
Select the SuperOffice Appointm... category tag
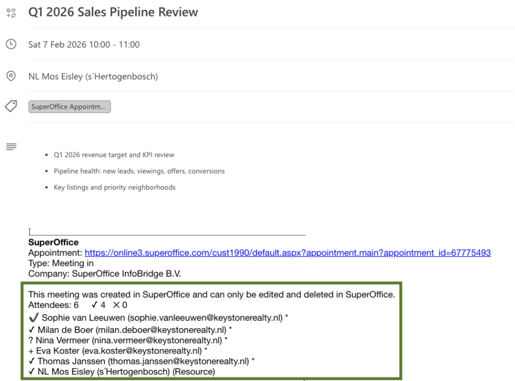coord(70,107)
